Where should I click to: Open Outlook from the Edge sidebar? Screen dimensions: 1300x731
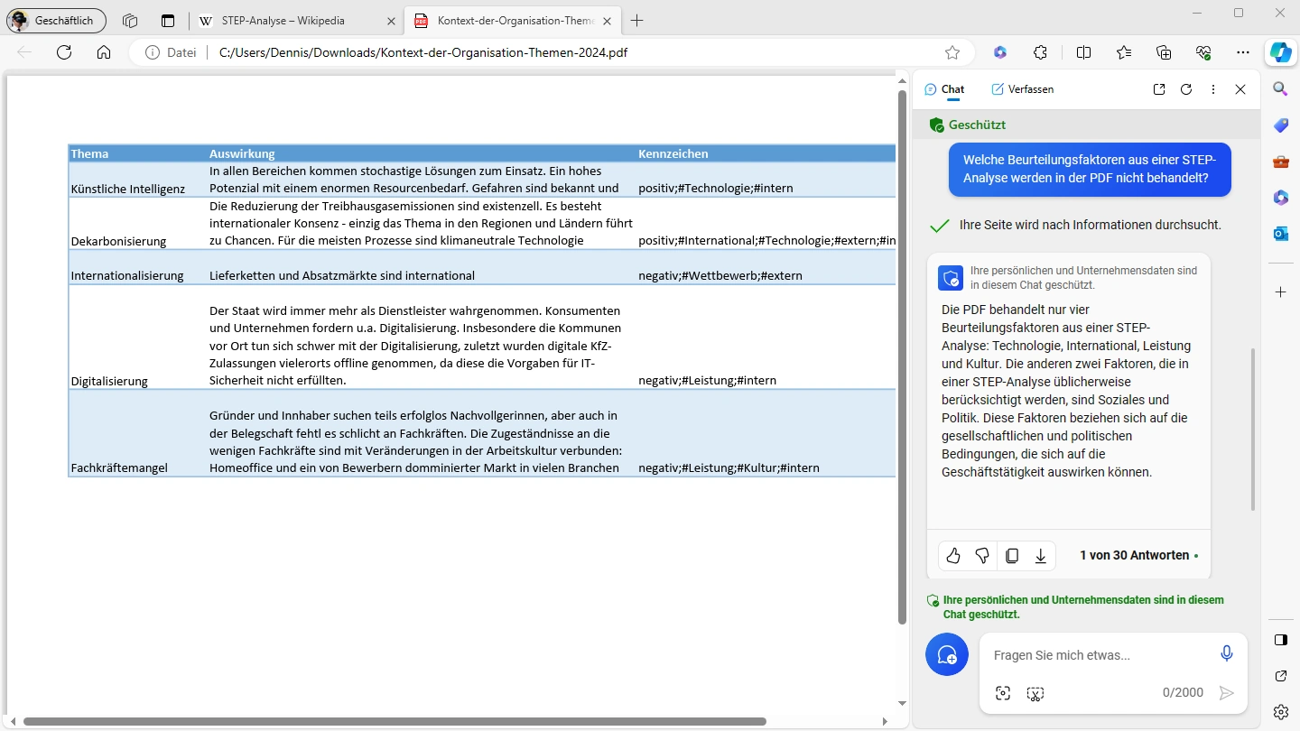(1280, 234)
